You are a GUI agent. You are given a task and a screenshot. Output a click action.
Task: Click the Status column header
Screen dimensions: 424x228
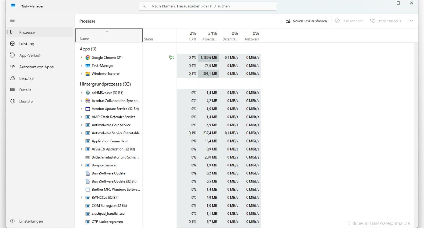(x=160, y=36)
